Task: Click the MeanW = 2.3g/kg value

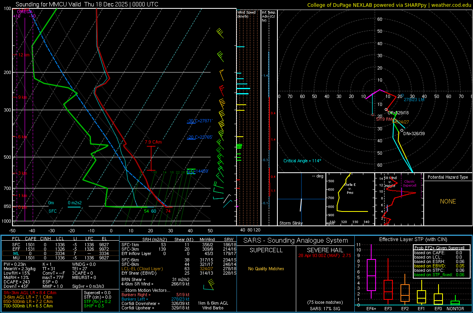Action: click(20, 269)
